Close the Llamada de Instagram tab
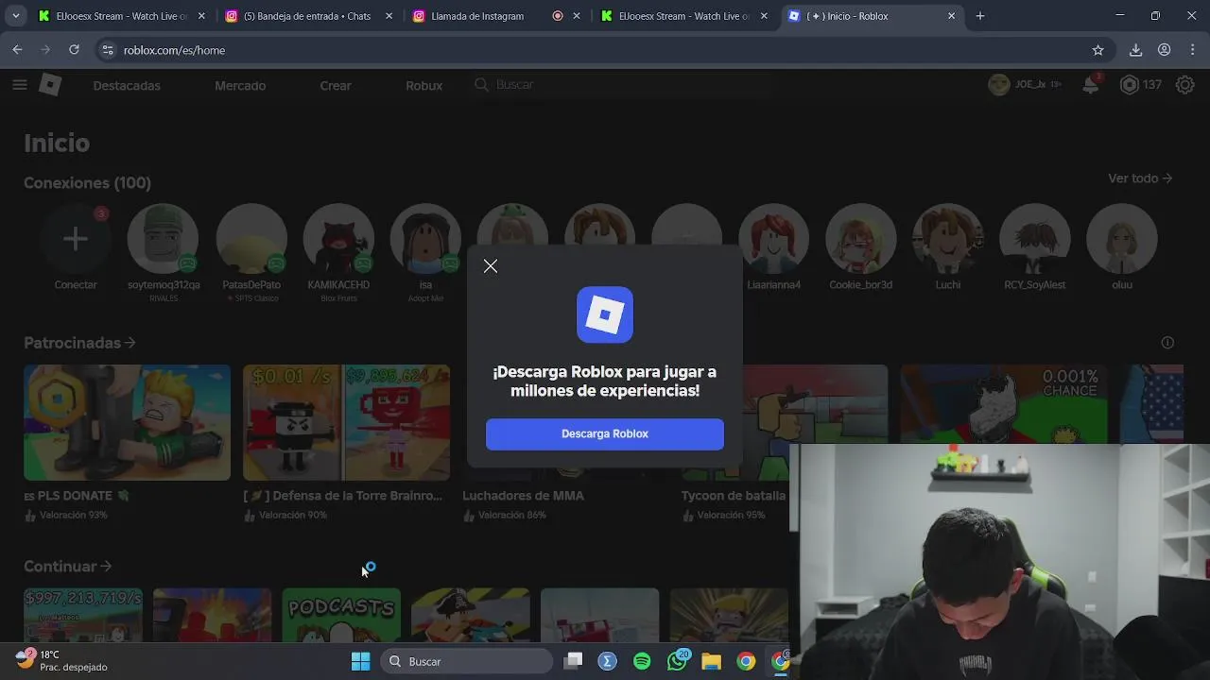1210x680 pixels. [x=576, y=16]
